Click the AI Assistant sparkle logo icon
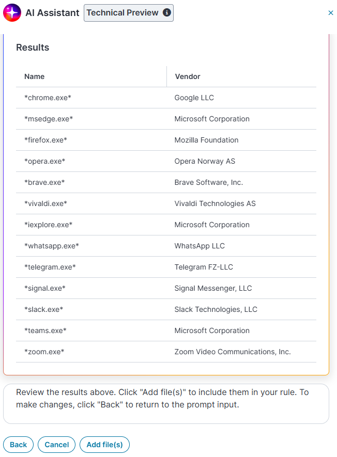Image resolution: width=337 pixels, height=457 pixels. coord(12,13)
